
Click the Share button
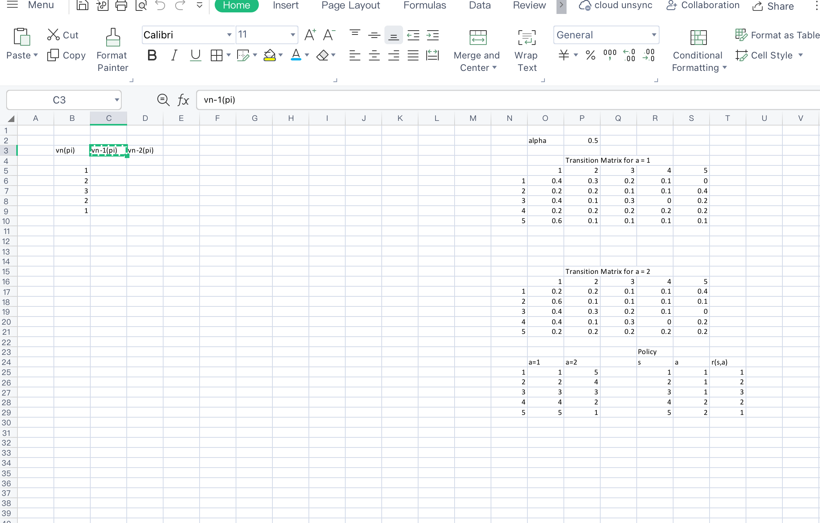pyautogui.click(x=773, y=6)
